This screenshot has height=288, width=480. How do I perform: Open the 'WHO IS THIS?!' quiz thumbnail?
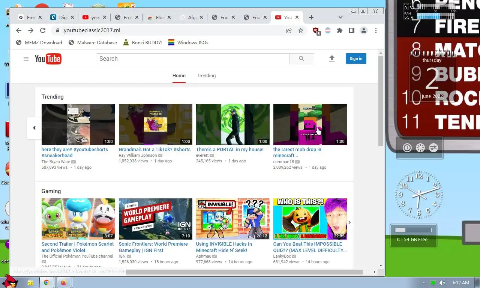[x=310, y=219]
